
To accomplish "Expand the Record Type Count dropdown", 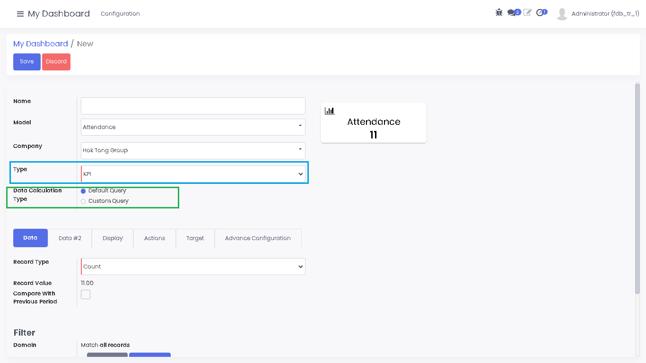I will click(x=193, y=267).
